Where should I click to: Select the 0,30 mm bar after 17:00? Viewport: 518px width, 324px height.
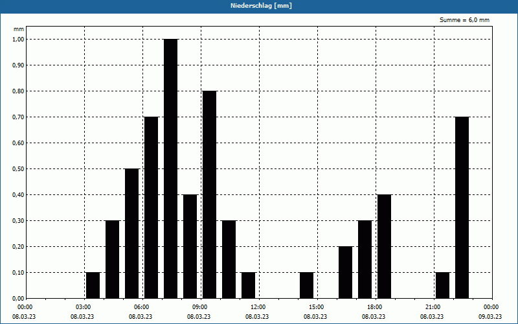[365, 259]
